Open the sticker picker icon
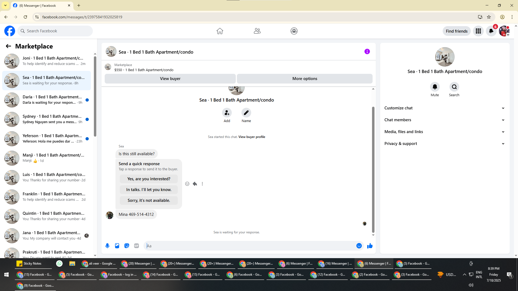This screenshot has width=518, height=291. tap(127, 246)
